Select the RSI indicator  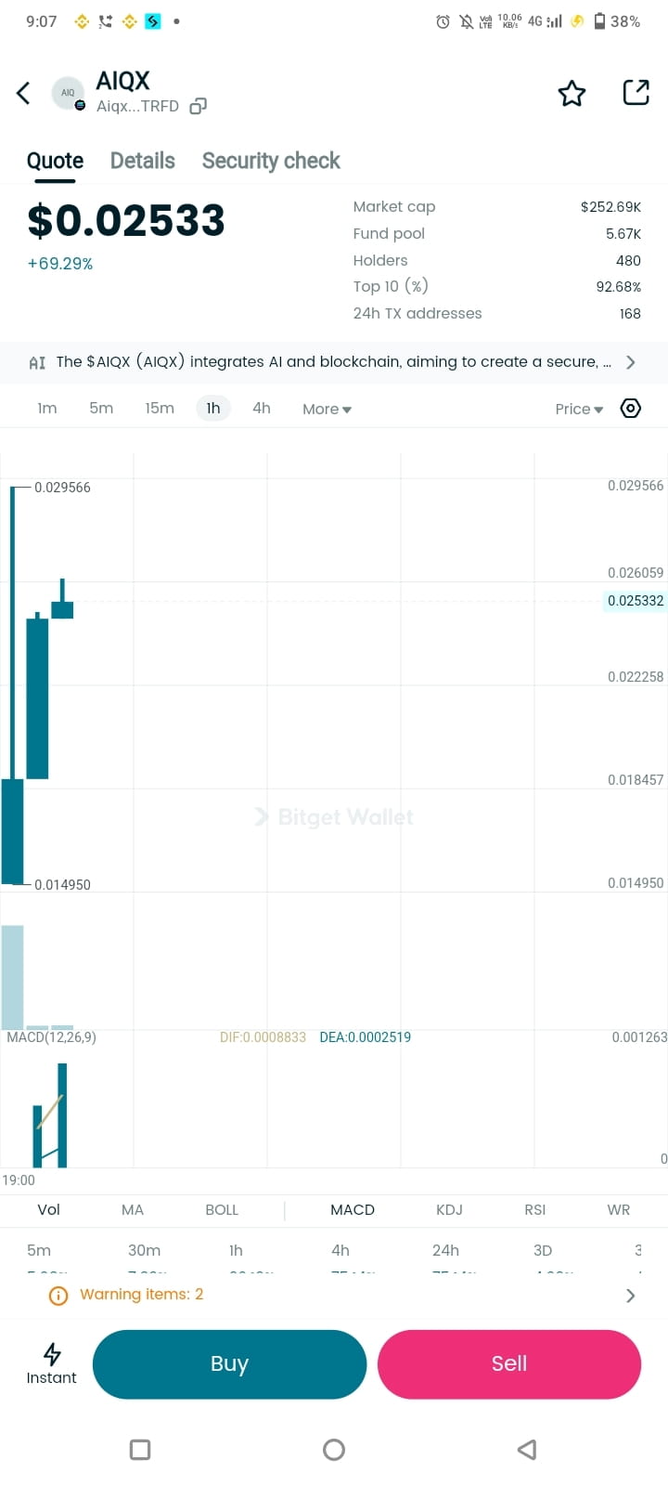pyautogui.click(x=535, y=1210)
